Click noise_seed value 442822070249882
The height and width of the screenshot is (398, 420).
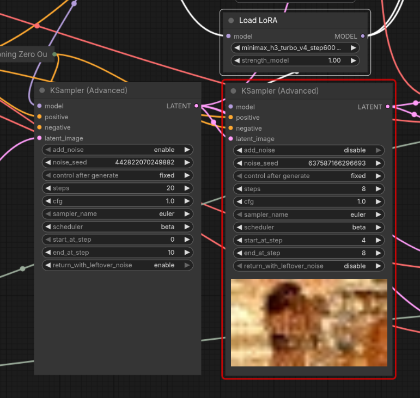point(145,162)
